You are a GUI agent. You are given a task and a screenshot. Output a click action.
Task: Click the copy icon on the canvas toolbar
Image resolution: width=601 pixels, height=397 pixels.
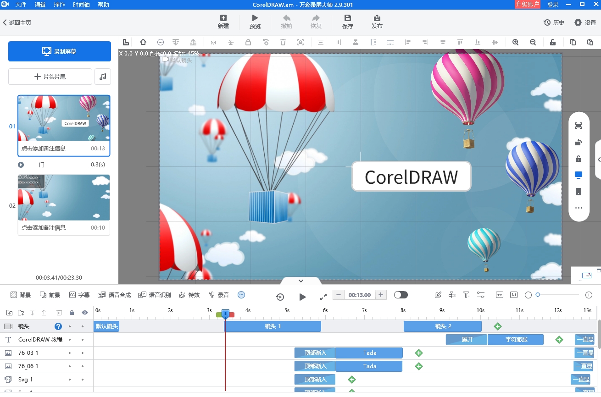tap(573, 42)
